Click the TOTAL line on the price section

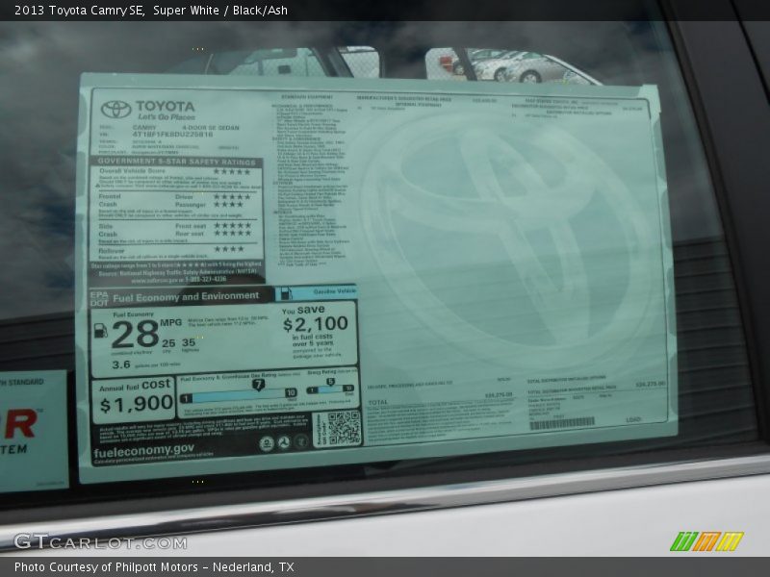coord(377,403)
